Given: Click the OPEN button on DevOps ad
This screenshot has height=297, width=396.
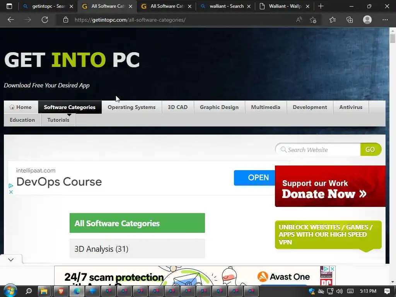Looking at the screenshot, I should 254,178.
